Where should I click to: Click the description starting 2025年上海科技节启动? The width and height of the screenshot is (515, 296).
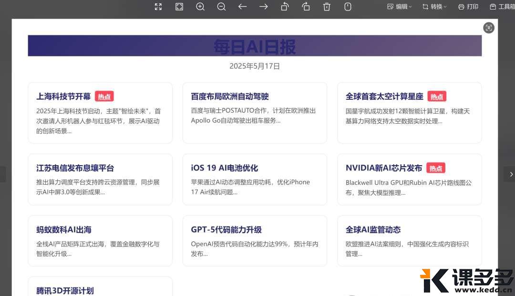[x=99, y=121]
